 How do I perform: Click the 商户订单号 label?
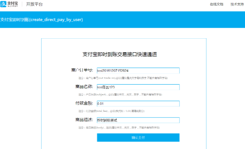(x=82, y=70)
